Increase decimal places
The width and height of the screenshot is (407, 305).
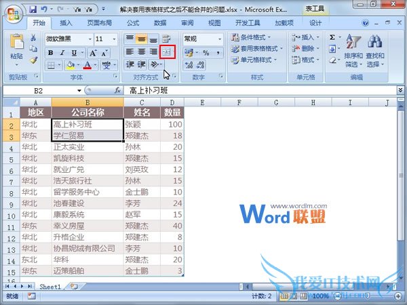(x=189, y=65)
